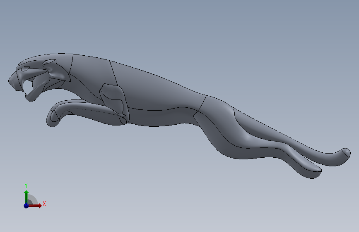Click the blue Z axis ball of the triad
Screen dimensions: 359x232
[x=26, y=206]
